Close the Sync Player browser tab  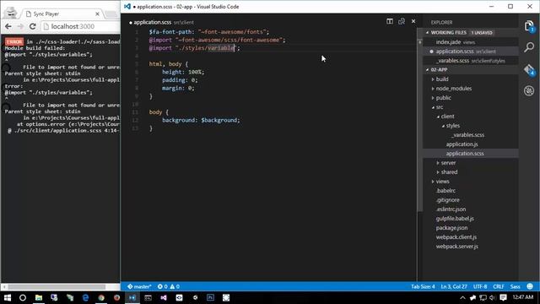tap(97, 14)
